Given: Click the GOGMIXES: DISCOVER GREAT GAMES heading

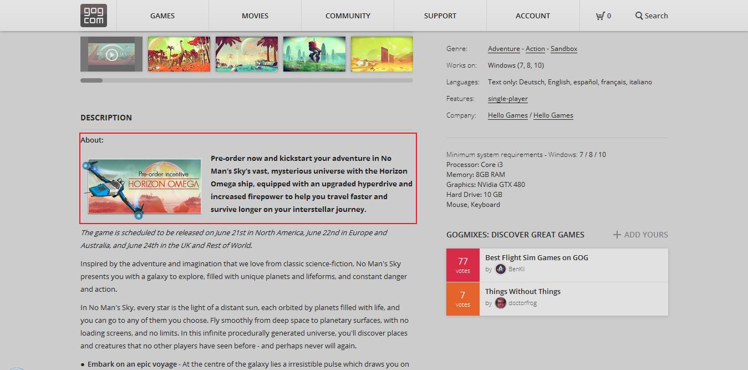Looking at the screenshot, I should coord(515,235).
